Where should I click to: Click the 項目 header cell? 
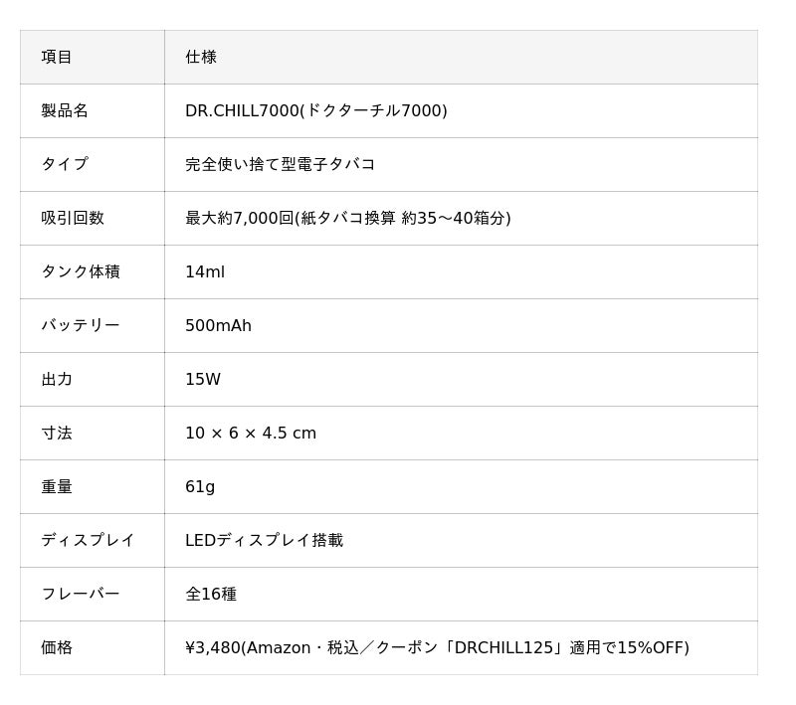(x=93, y=57)
